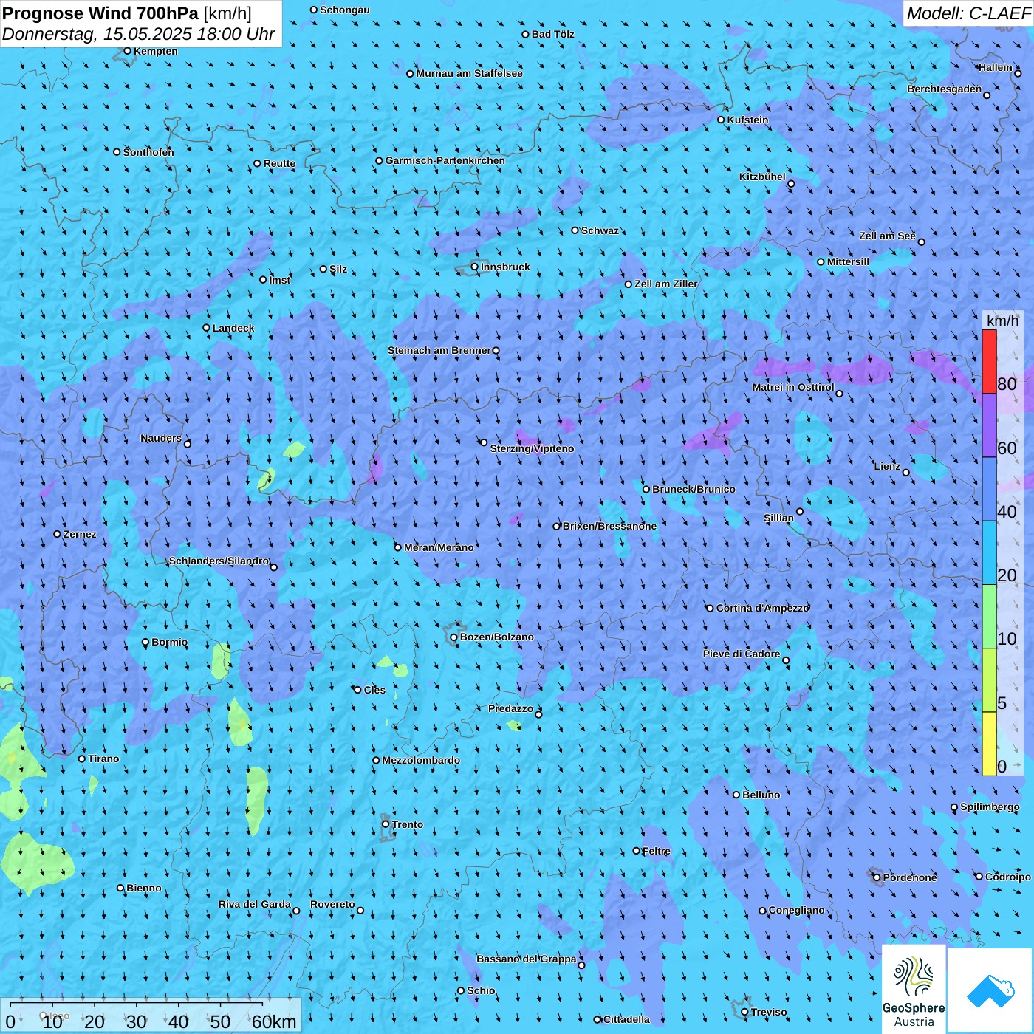The width and height of the screenshot is (1034, 1034).
Task: Click the 'Spilimbergo' label
Action: [x=990, y=807]
